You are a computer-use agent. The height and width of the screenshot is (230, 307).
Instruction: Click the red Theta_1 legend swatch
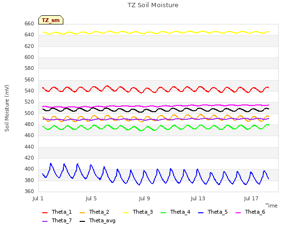(x=45, y=212)
